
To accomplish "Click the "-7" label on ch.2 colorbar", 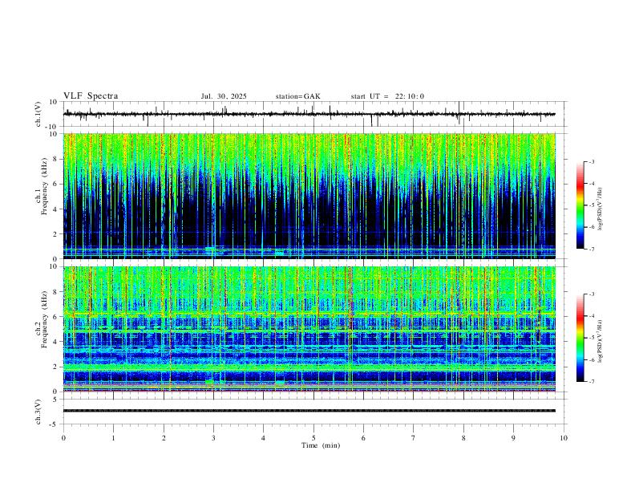I will point(592,382).
